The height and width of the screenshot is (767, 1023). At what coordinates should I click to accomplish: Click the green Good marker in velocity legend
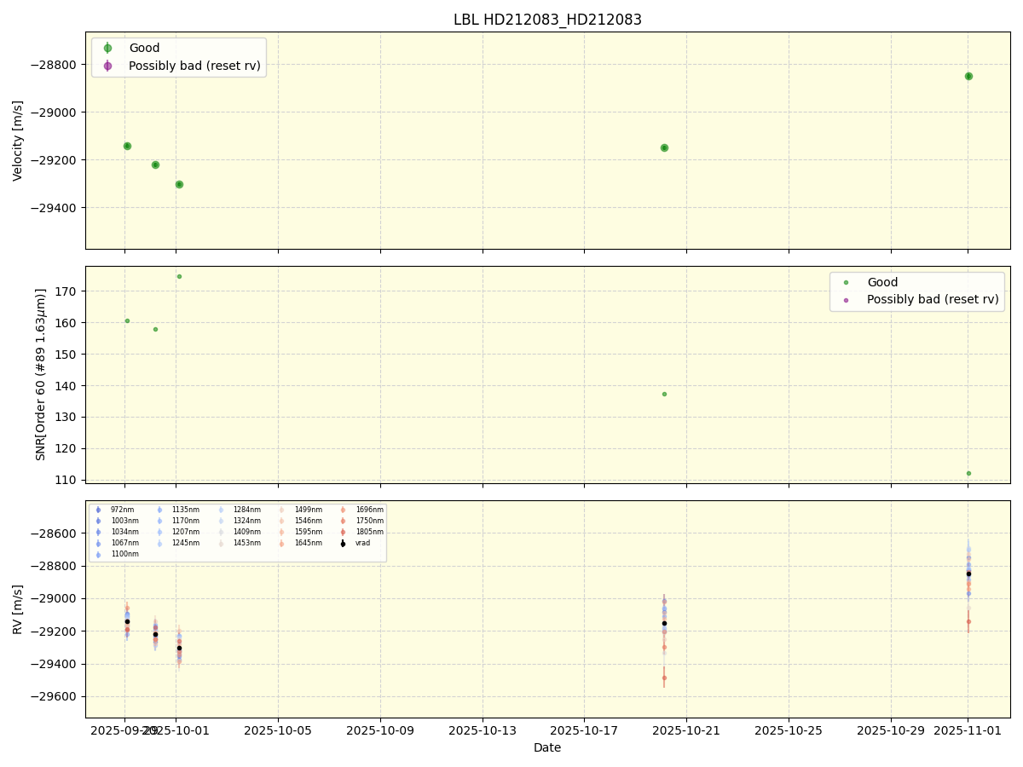pos(107,49)
